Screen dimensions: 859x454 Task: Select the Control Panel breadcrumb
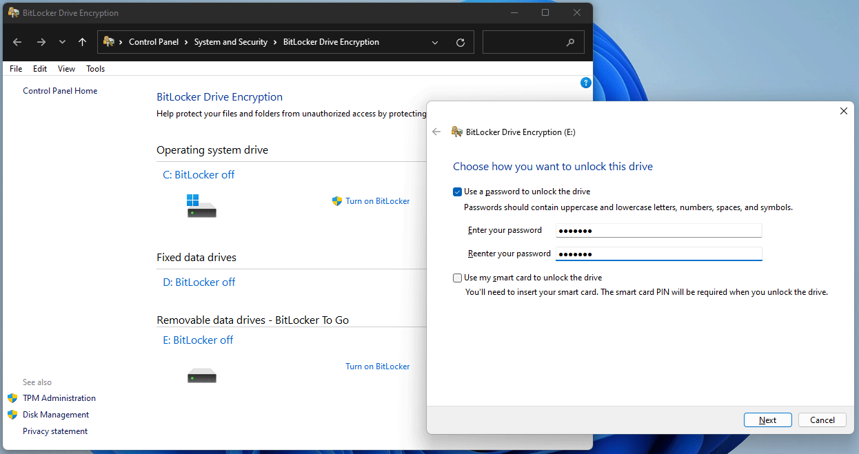pos(154,42)
